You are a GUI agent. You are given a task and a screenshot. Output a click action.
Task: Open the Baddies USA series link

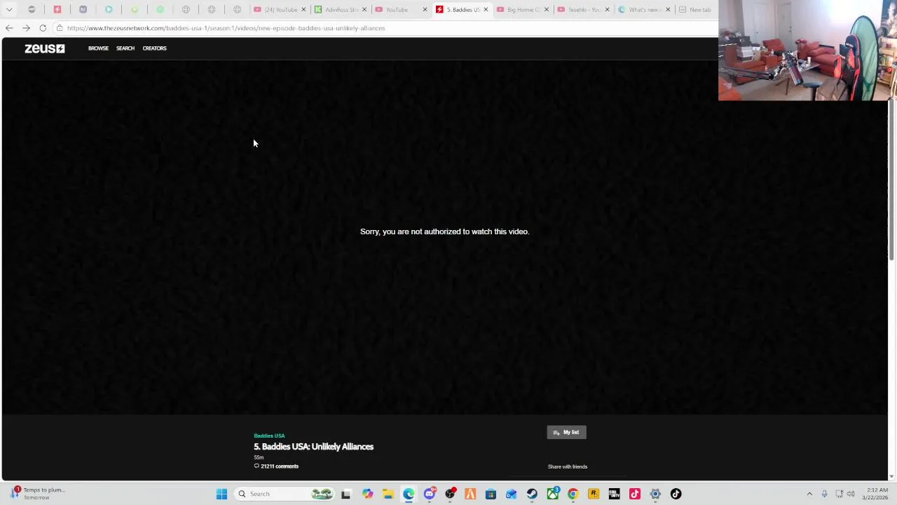[x=269, y=436]
